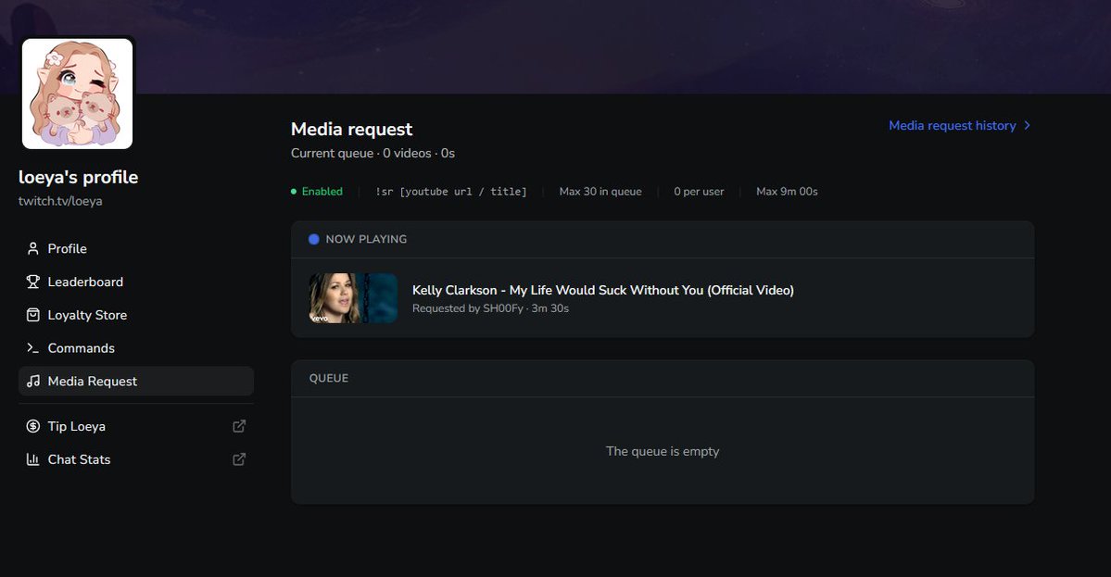Click the "The queue is empty" message
Screen dimensions: 1111x577
point(663,451)
